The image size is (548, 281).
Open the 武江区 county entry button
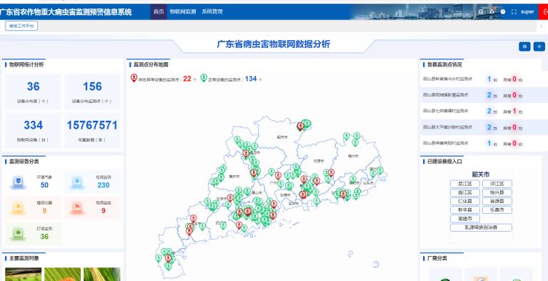click(465, 184)
